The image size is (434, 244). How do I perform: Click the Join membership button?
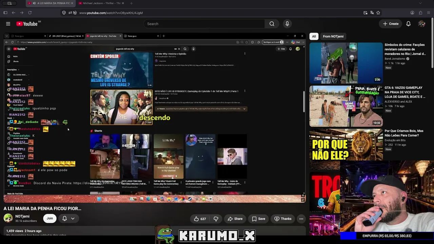pyautogui.click(x=50, y=219)
